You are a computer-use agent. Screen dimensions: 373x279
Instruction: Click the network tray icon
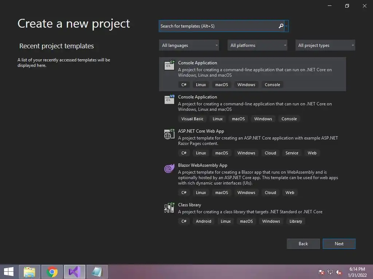(330, 272)
